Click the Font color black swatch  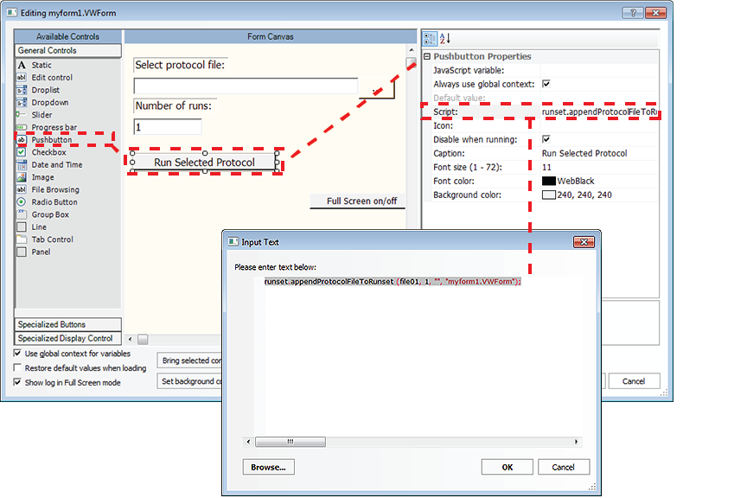(x=548, y=181)
